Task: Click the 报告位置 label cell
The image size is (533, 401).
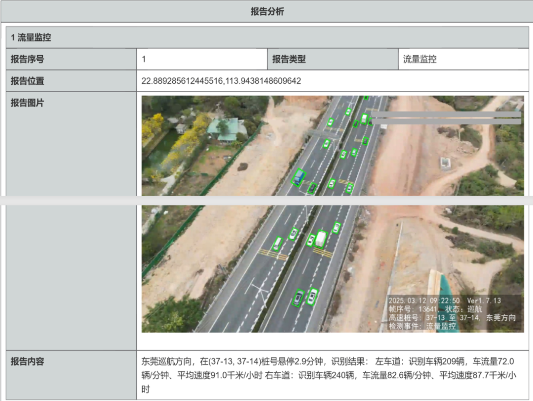Action: pos(28,81)
